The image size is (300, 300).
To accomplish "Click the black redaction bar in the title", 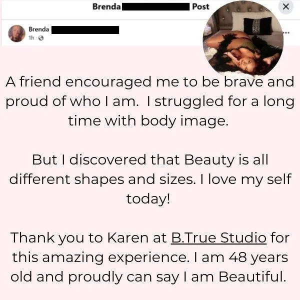I will tap(155, 6).
